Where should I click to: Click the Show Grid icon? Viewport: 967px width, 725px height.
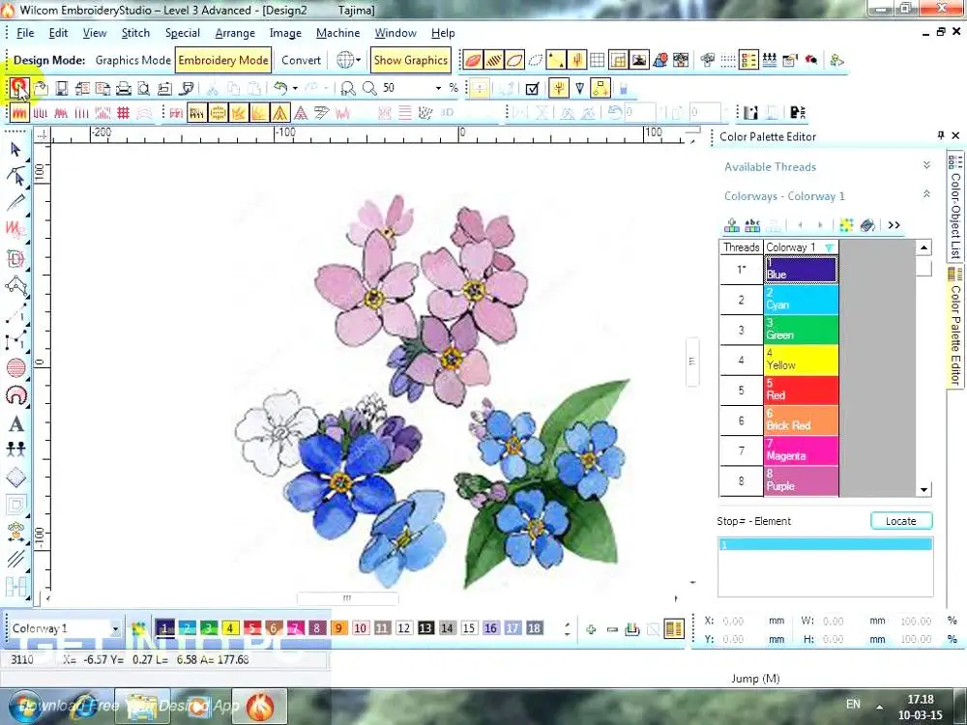(598, 60)
